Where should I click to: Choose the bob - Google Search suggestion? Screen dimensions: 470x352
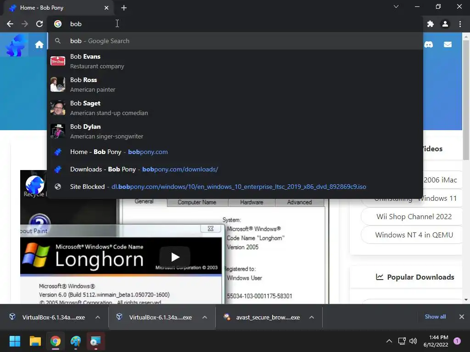pyautogui.click(x=235, y=41)
